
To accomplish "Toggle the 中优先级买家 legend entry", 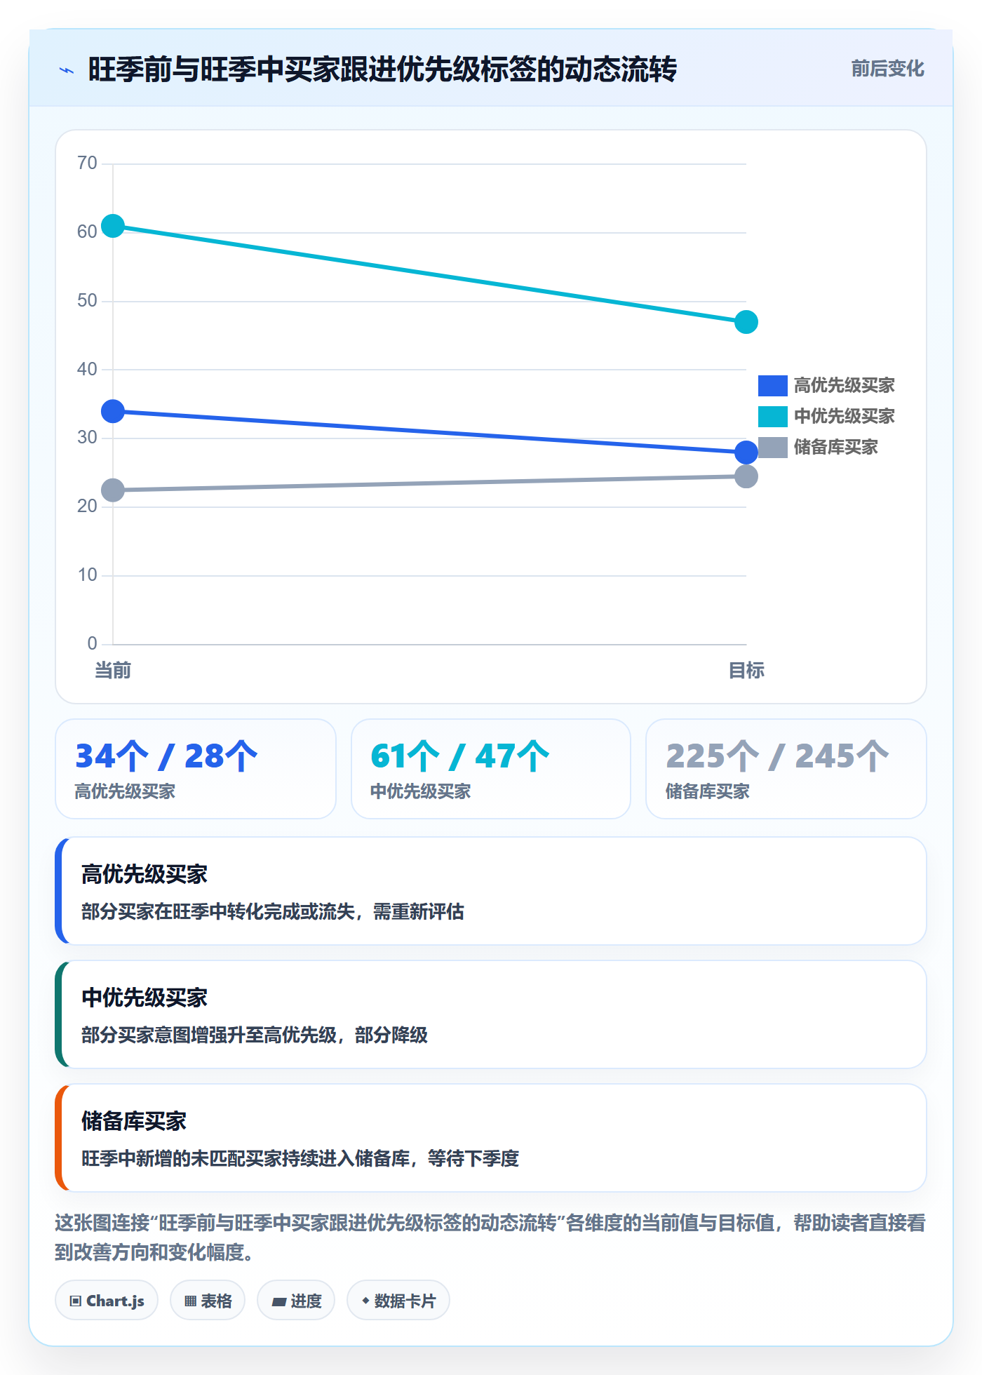I will 826,417.
